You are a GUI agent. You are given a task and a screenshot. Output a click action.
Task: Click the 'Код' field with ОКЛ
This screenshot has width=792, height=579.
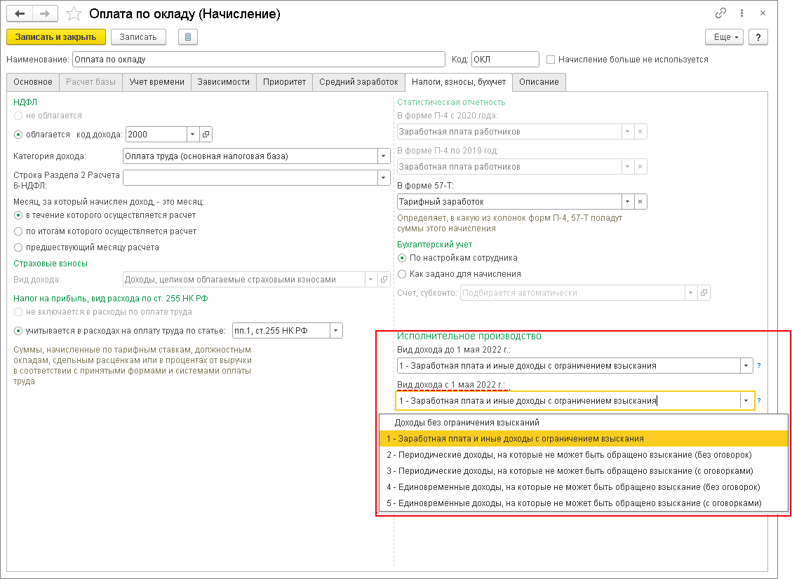505,60
